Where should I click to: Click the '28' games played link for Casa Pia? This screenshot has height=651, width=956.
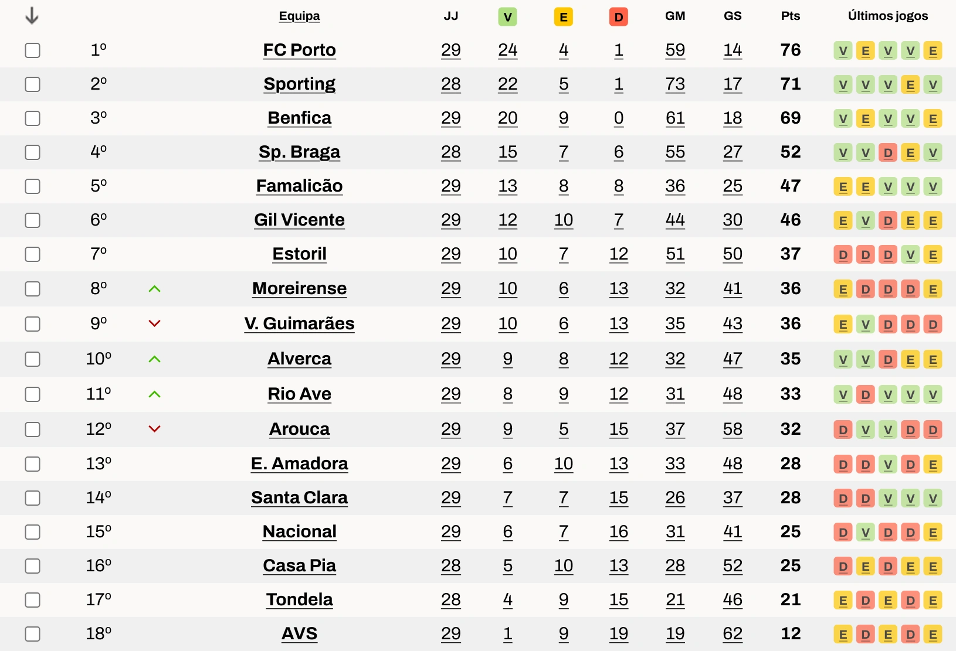click(450, 566)
